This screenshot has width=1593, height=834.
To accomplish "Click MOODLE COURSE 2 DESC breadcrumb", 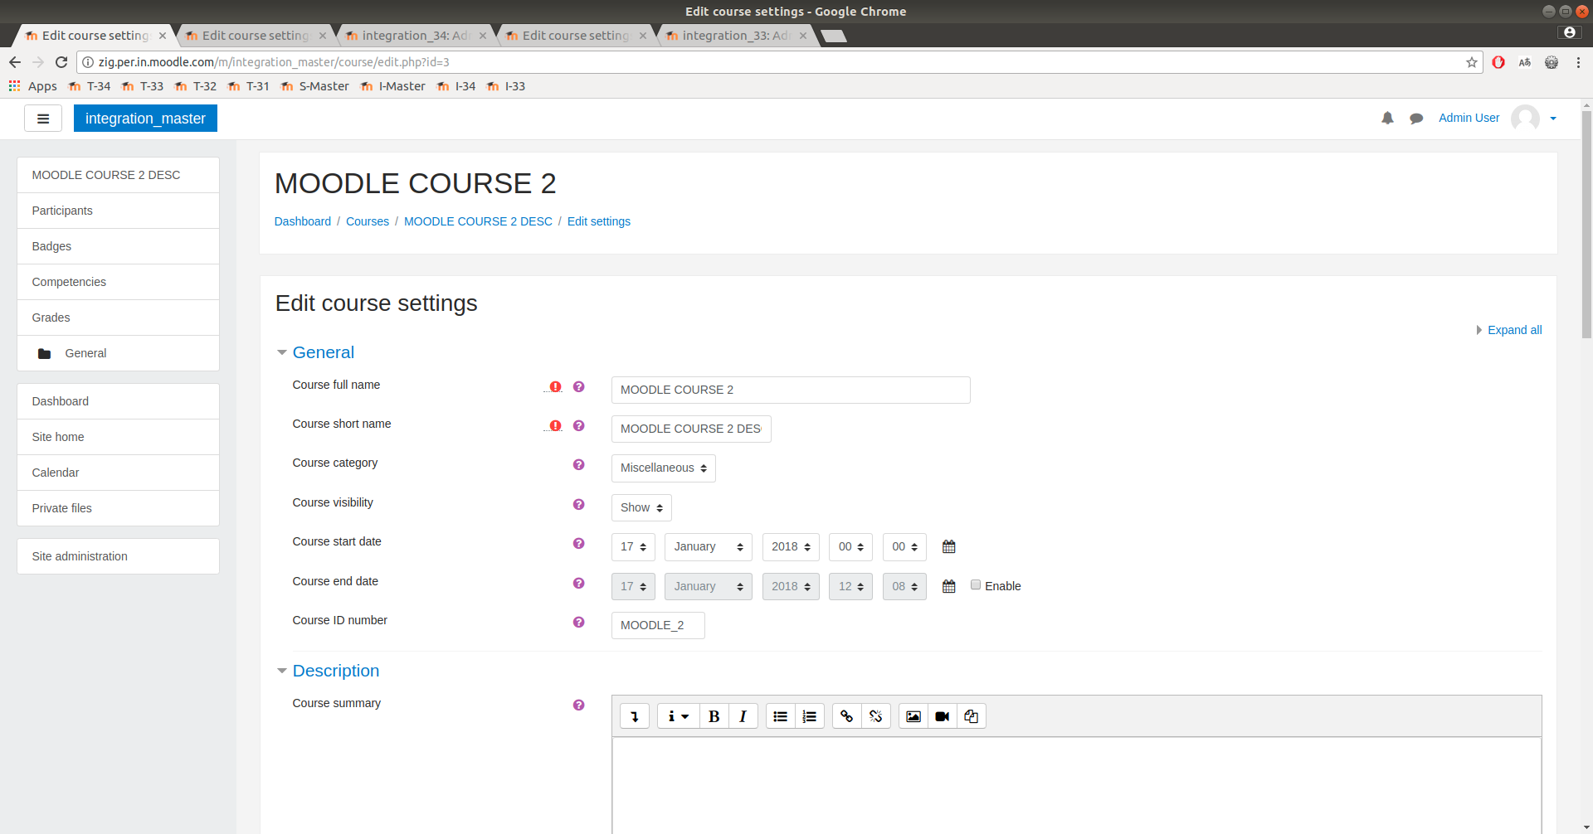I will tap(478, 221).
